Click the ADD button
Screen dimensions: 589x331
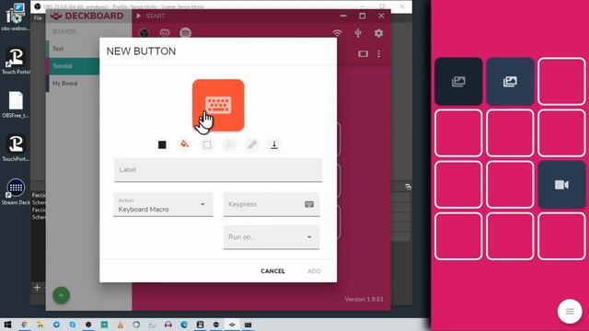click(x=314, y=271)
